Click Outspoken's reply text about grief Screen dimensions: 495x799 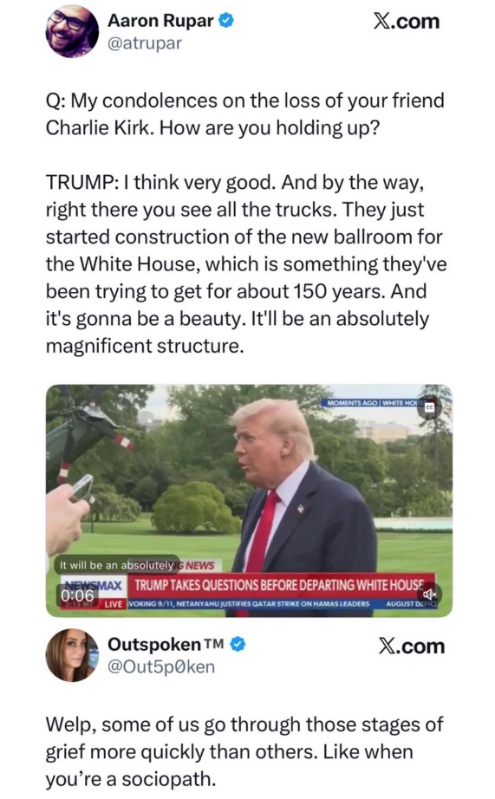(x=244, y=751)
